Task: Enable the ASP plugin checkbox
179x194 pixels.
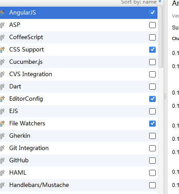Action: (152, 25)
